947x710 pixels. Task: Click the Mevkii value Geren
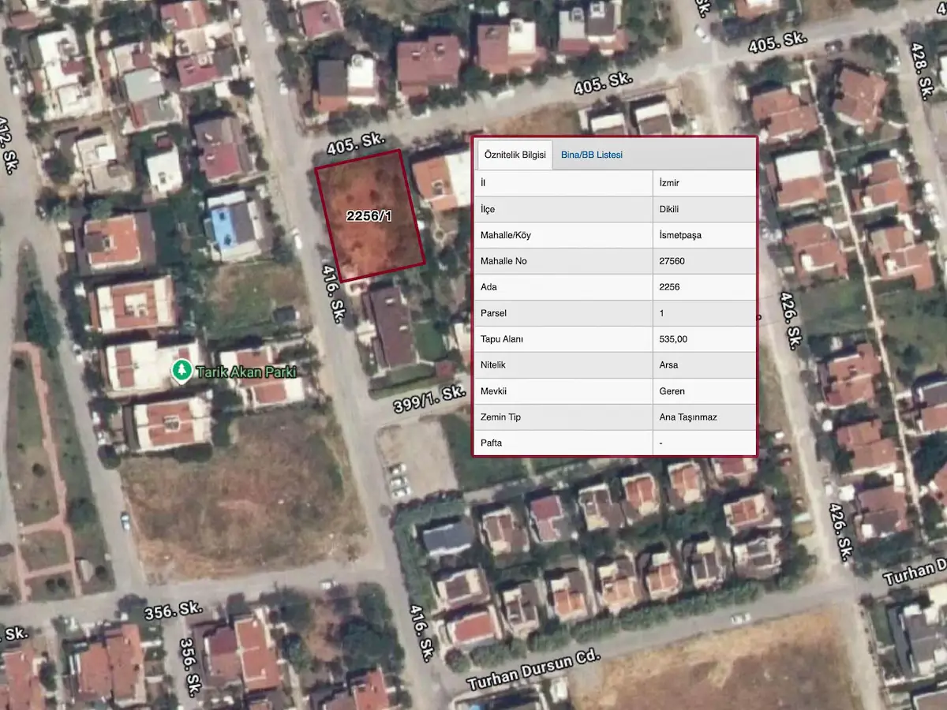(x=672, y=391)
